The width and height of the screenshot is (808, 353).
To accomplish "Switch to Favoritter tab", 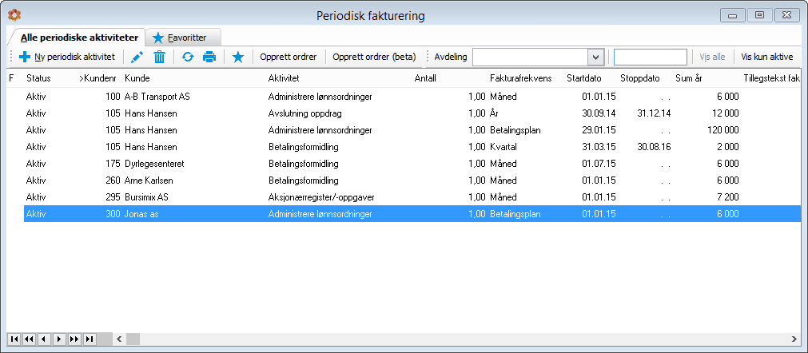I will pos(184,38).
